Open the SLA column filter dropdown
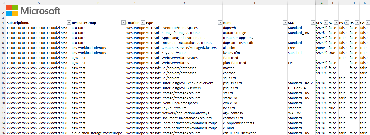Screen dimensions: 370x135 pos(326,23)
